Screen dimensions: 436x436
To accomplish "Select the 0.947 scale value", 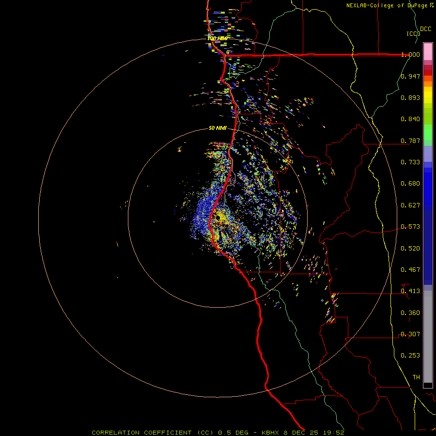I will click(x=410, y=76).
